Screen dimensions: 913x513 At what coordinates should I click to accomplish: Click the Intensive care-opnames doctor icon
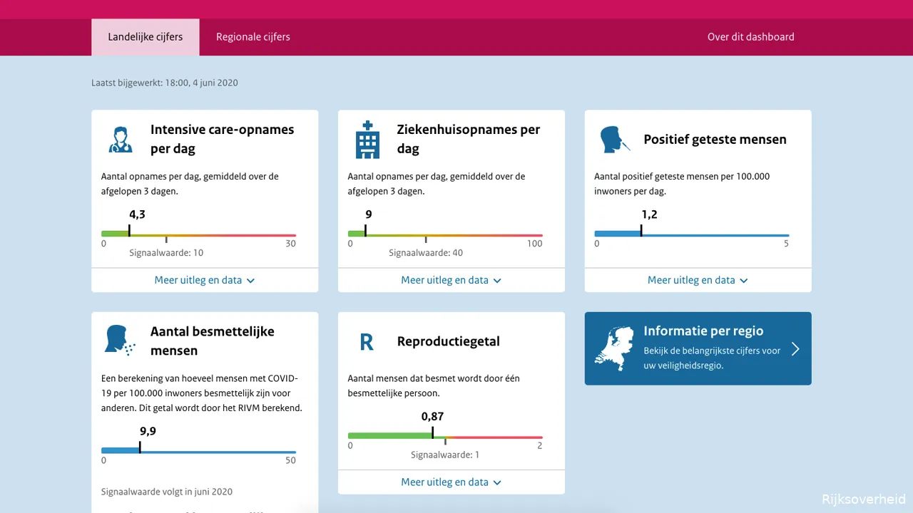(x=120, y=139)
